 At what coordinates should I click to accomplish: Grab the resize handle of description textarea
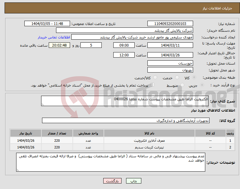(x=43, y=105)
